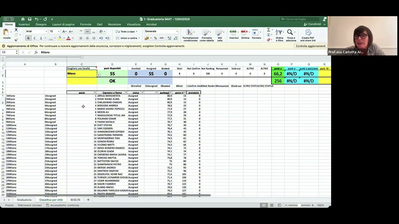The width and height of the screenshot is (399, 224).
Task: Open Trova e seleziona magnifier
Action: click(x=291, y=35)
